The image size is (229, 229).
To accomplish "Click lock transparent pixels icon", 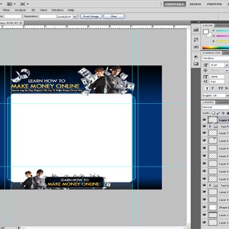I will click(213, 113).
